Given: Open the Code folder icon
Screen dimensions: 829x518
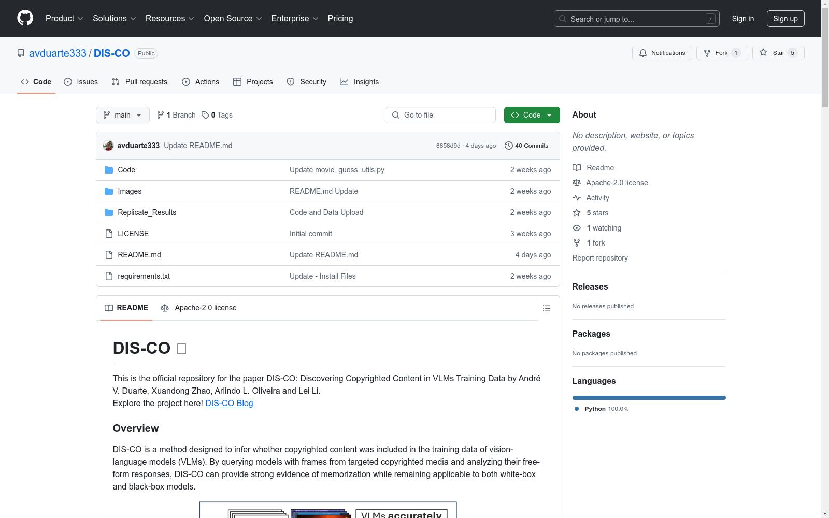Looking at the screenshot, I should [109, 170].
